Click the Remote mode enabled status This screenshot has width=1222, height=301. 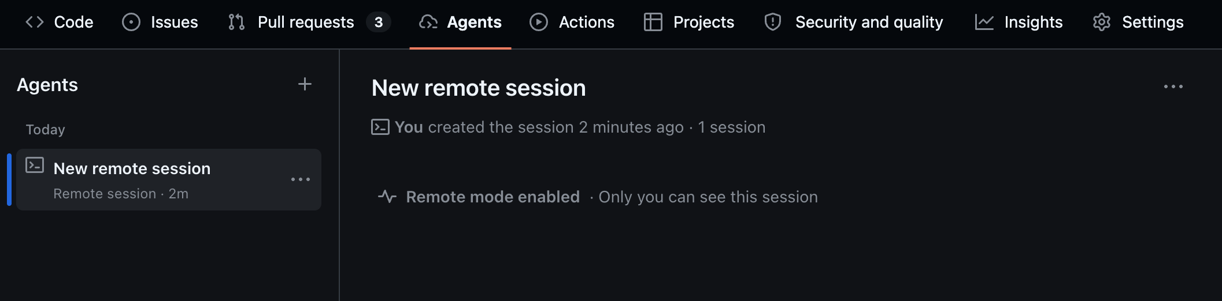click(x=492, y=197)
